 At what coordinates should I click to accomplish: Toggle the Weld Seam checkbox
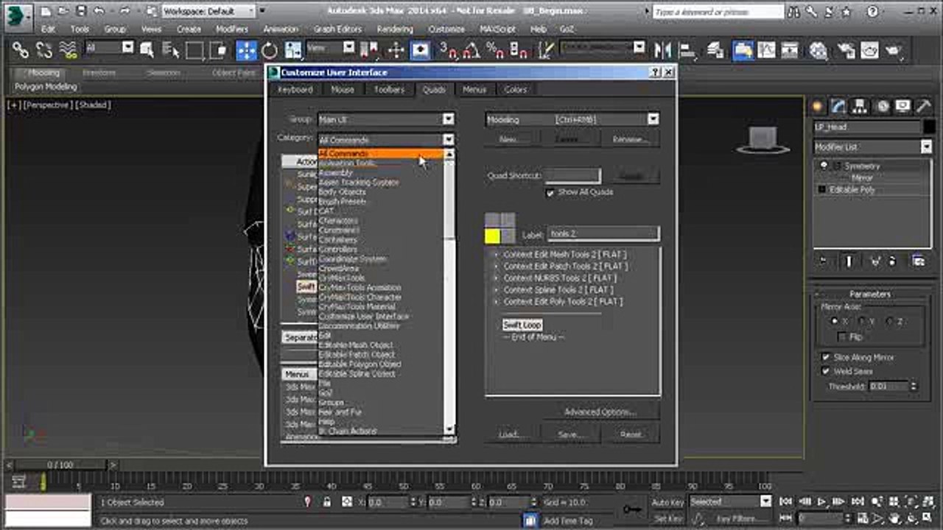coord(826,371)
